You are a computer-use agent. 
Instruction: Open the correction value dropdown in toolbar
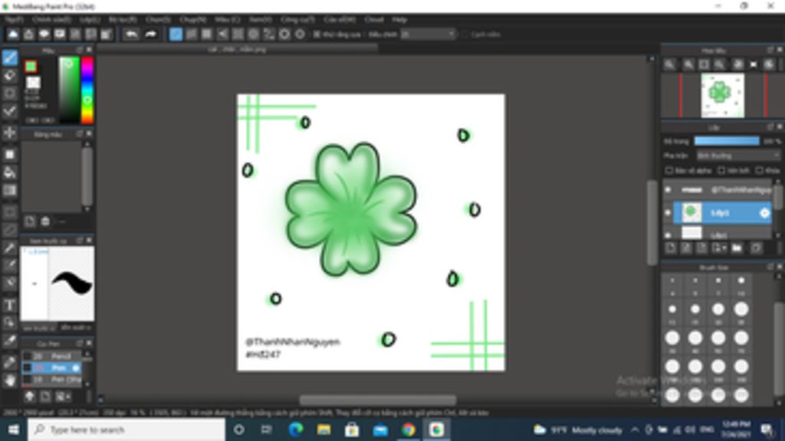point(428,34)
